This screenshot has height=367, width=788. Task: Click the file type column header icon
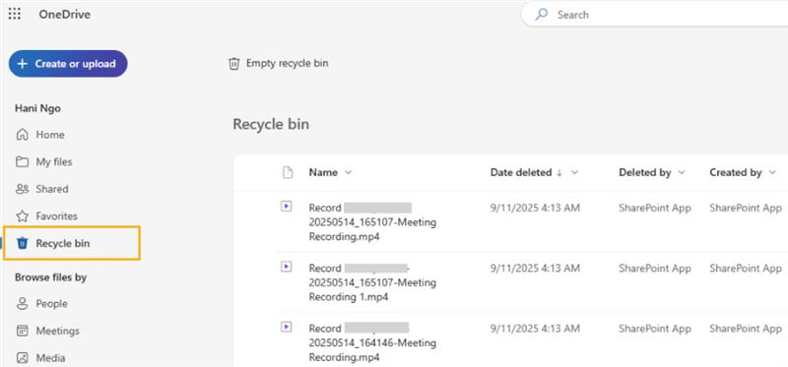tap(288, 173)
